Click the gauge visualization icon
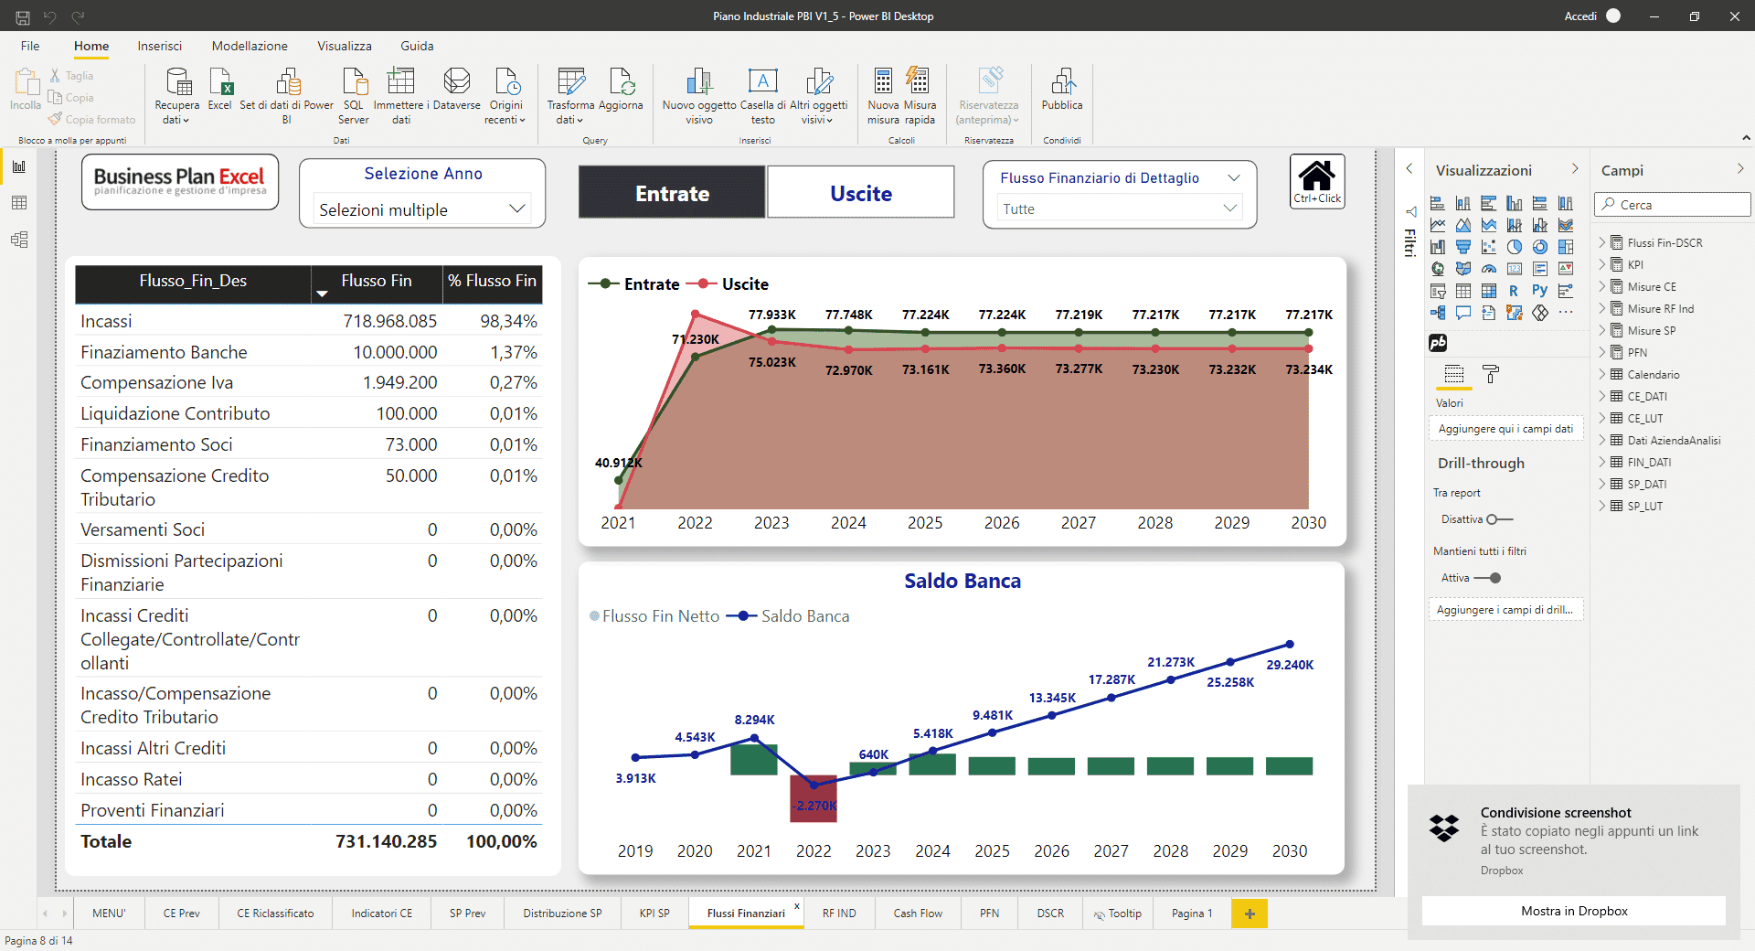Screen dimensions: 1755x951 1489,269
